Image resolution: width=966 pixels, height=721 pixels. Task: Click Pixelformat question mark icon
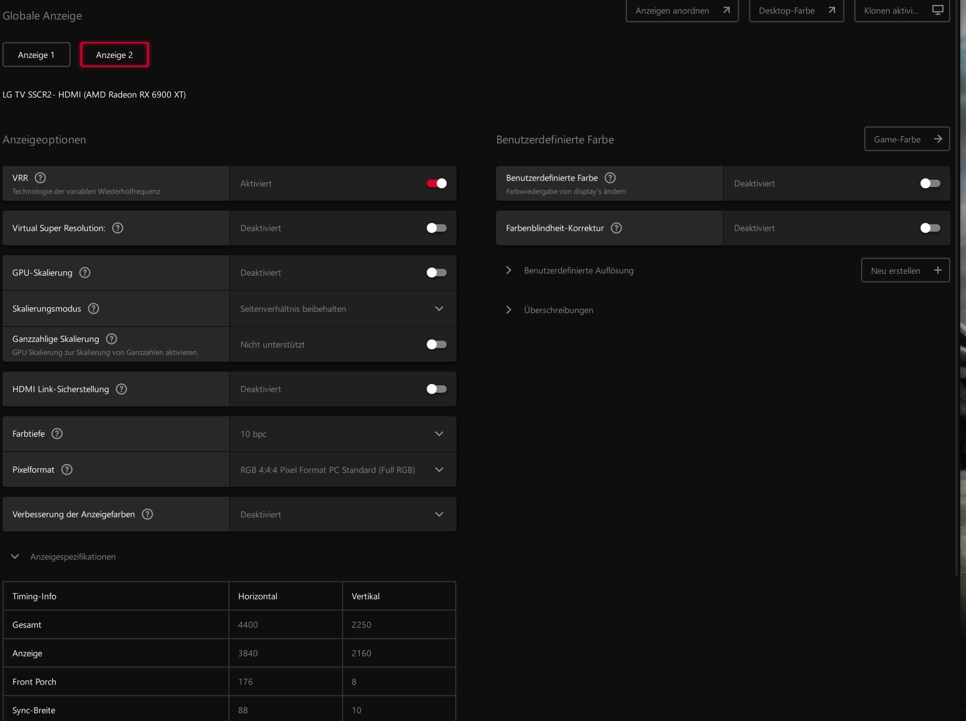point(67,470)
